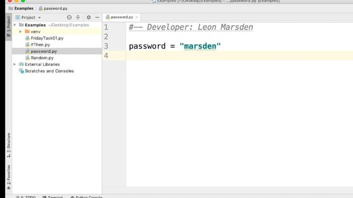This screenshot has width=353, height=198.
Task: Click Examples breadcrumb in navigation bar
Action: 24,8
